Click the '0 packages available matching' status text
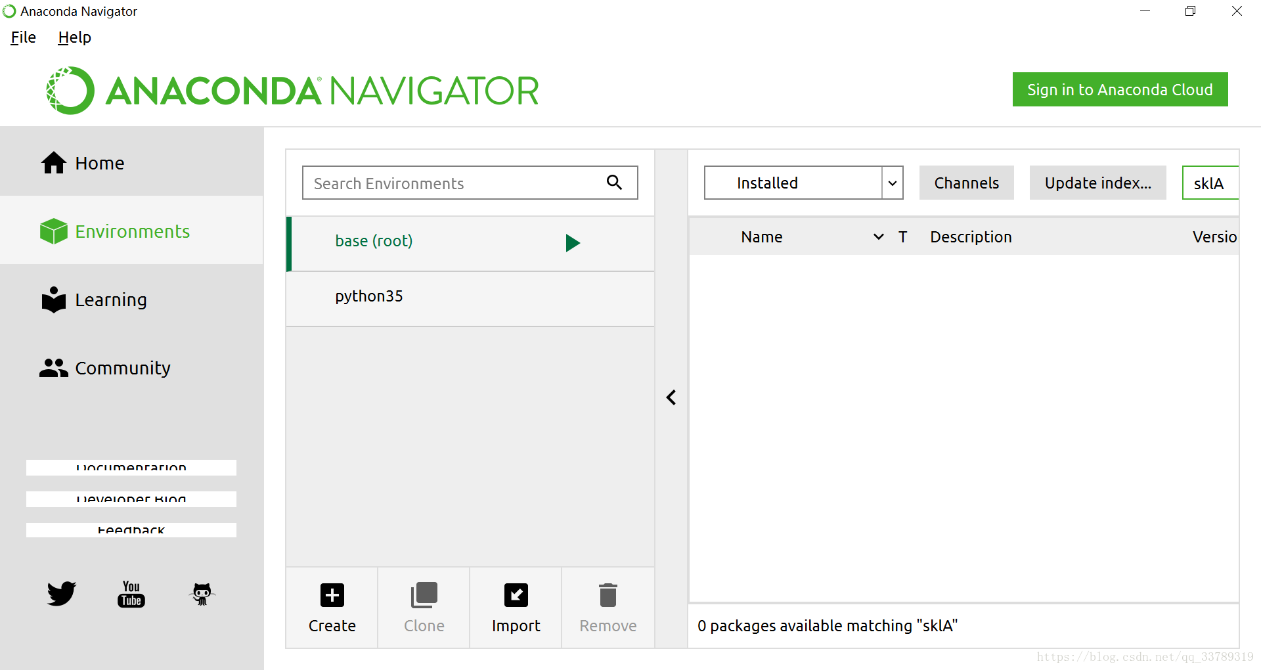 point(828,625)
